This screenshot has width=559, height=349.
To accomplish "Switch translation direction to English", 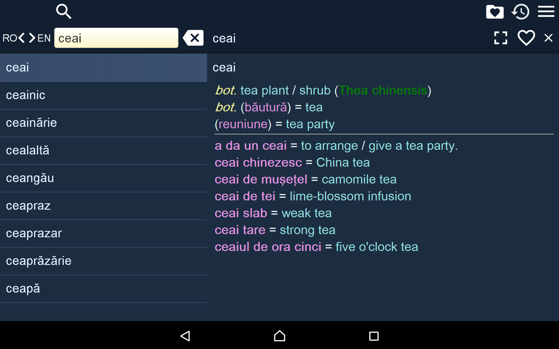I will [x=31, y=38].
